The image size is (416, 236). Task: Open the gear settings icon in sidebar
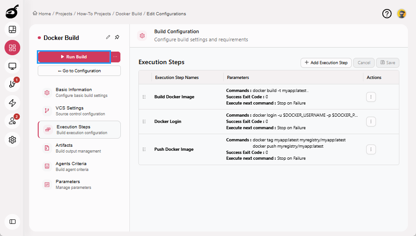coord(12,140)
